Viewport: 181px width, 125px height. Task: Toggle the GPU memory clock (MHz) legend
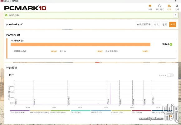[40, 112]
